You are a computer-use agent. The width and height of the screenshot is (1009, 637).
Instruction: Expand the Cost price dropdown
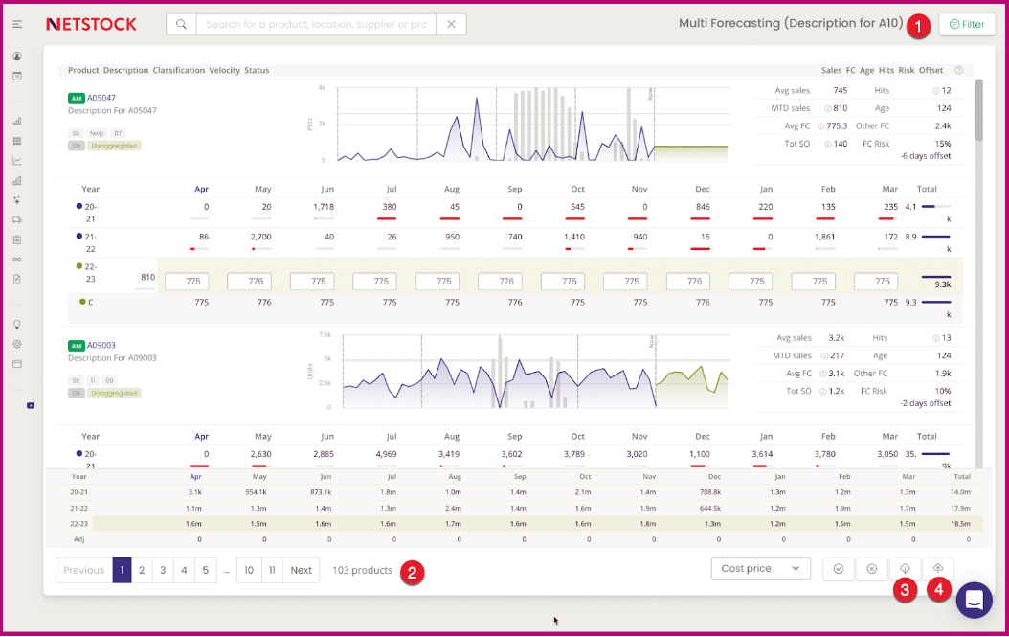tap(760, 569)
